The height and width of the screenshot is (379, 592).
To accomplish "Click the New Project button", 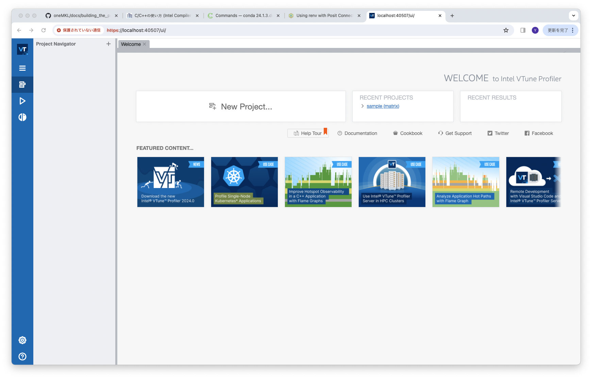I will pyautogui.click(x=241, y=106).
